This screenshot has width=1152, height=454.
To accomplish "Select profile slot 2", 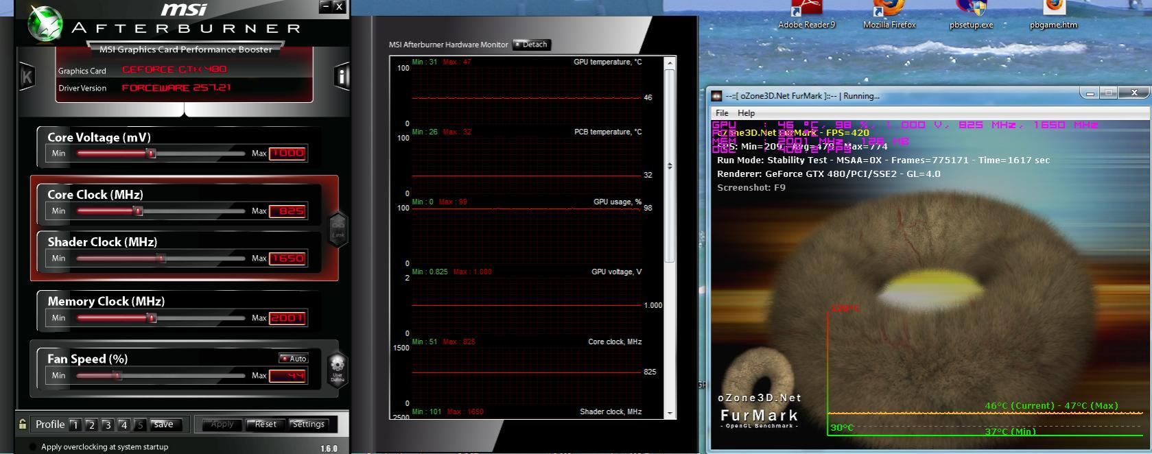I will 91,425.
